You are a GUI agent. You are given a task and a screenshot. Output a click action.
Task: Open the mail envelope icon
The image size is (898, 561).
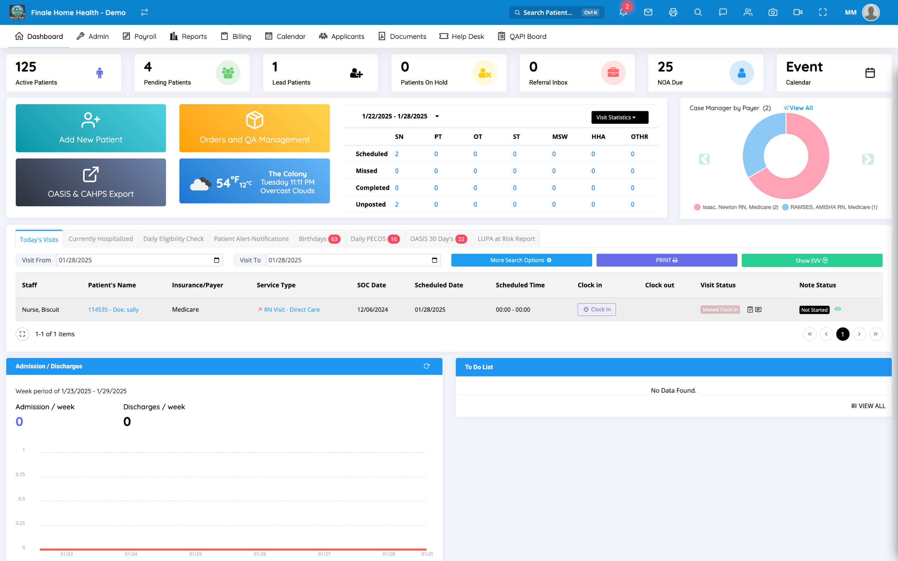point(648,12)
